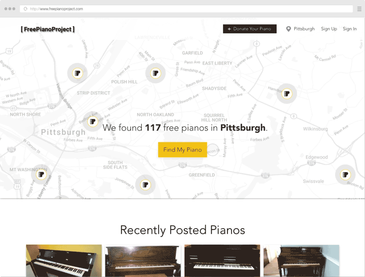Click the yellow Find My Piano button

[x=182, y=150]
